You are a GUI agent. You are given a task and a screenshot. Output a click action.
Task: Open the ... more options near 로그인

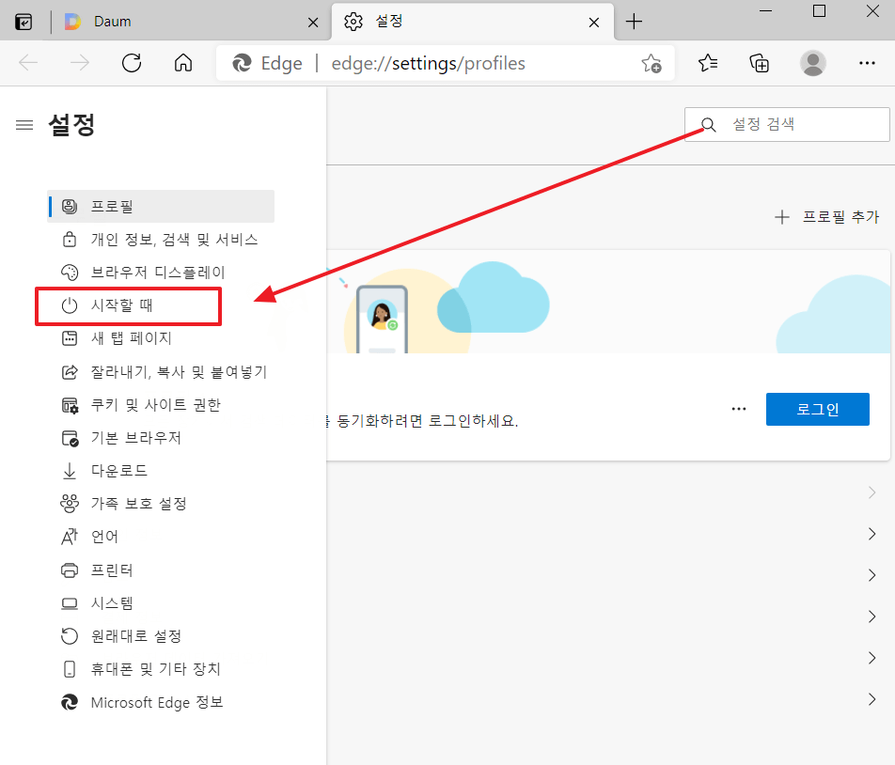738,408
